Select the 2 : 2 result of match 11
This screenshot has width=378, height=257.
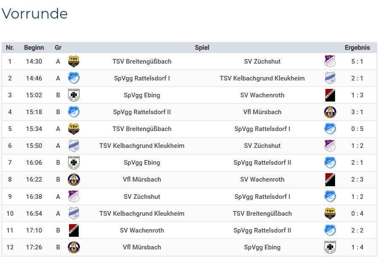[357, 230]
